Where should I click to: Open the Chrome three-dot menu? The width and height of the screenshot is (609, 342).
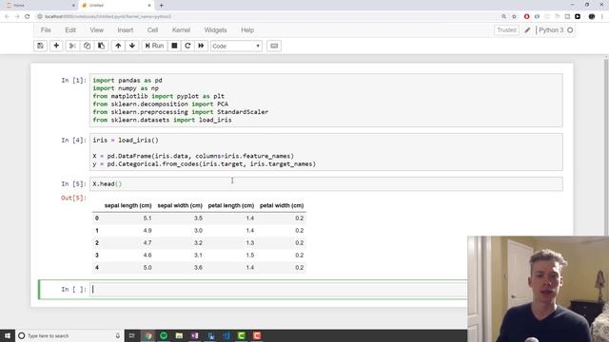[x=602, y=16]
